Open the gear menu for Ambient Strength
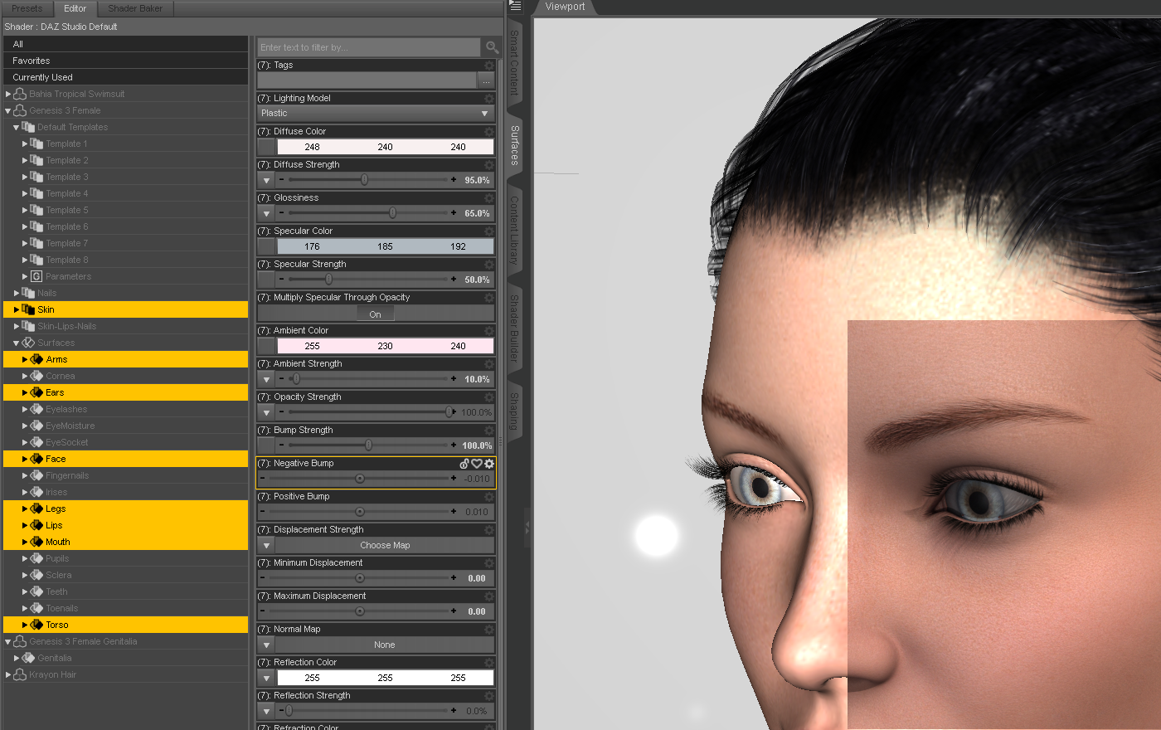 (489, 364)
